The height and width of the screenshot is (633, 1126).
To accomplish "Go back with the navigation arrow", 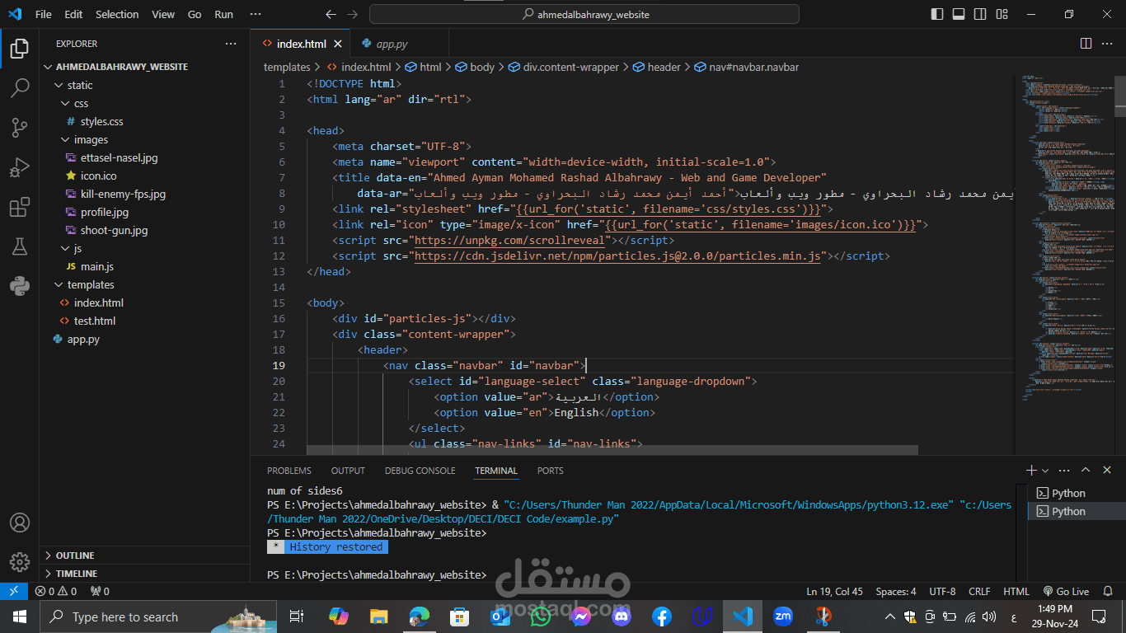I will click(x=331, y=14).
